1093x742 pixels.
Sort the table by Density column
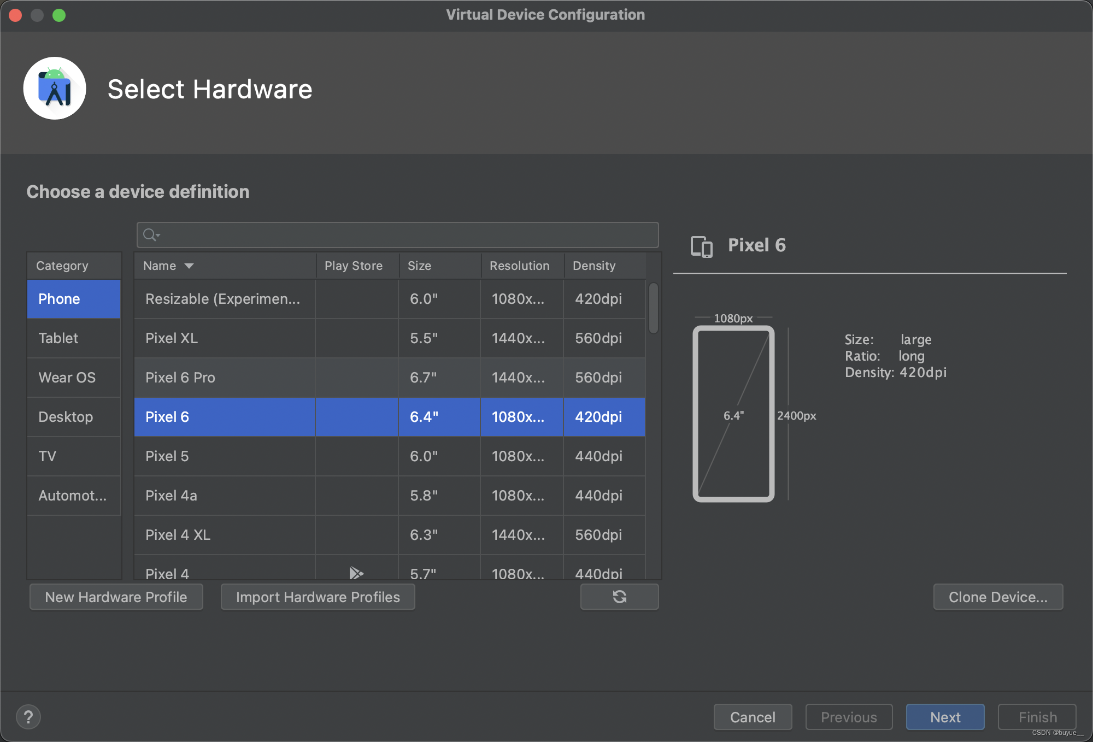click(x=594, y=266)
